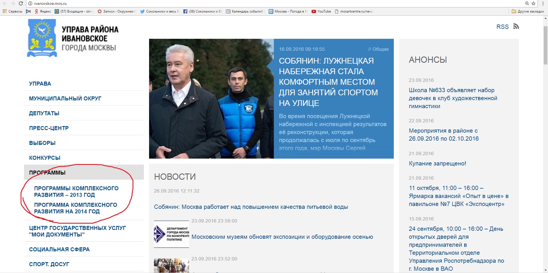Open the Facebook (38) Сокольники bookmark
This screenshot has height=273, width=548.
[x=202, y=11]
